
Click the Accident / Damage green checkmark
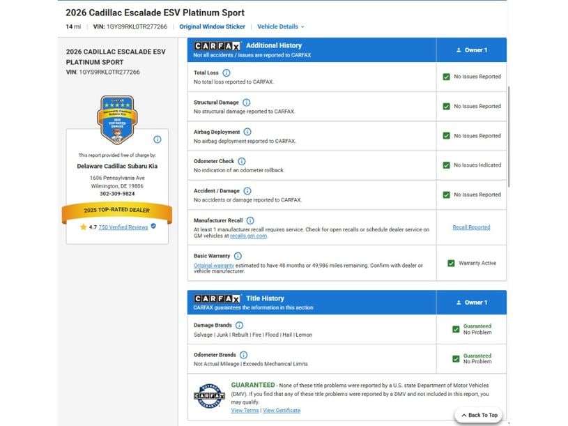point(446,195)
